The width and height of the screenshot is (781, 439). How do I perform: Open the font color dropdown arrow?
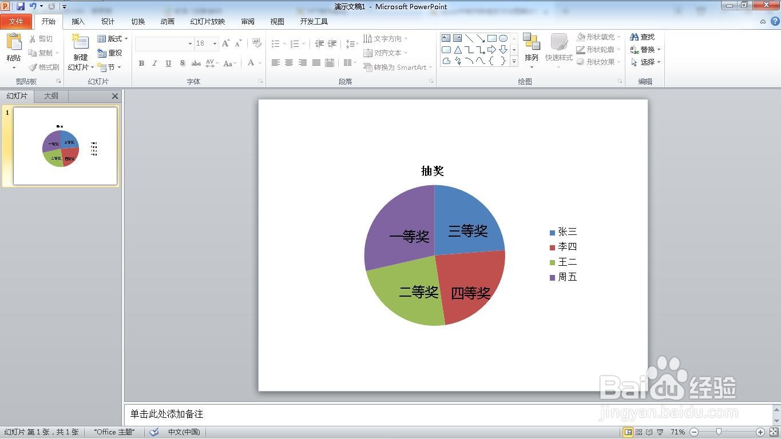pyautogui.click(x=260, y=63)
